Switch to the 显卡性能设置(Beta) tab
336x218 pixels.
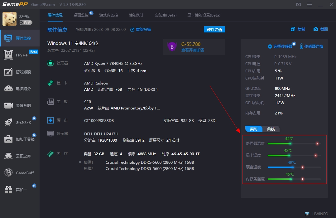click(204, 15)
